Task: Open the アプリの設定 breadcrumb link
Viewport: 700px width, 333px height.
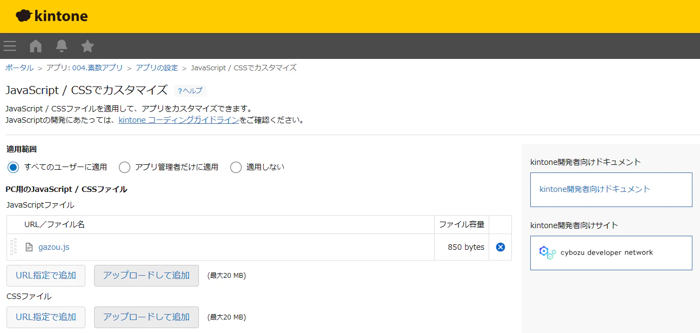Action: pyautogui.click(x=157, y=68)
